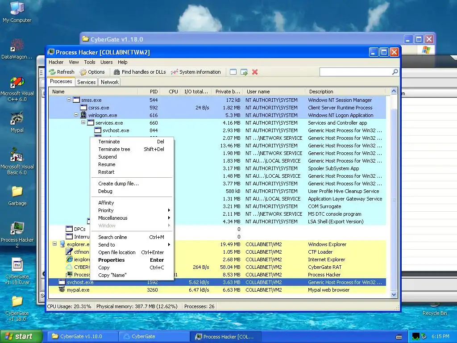This screenshot has width=457, height=343.
Task: Select the Garbage folder desktop icon
Action: click(x=17, y=196)
